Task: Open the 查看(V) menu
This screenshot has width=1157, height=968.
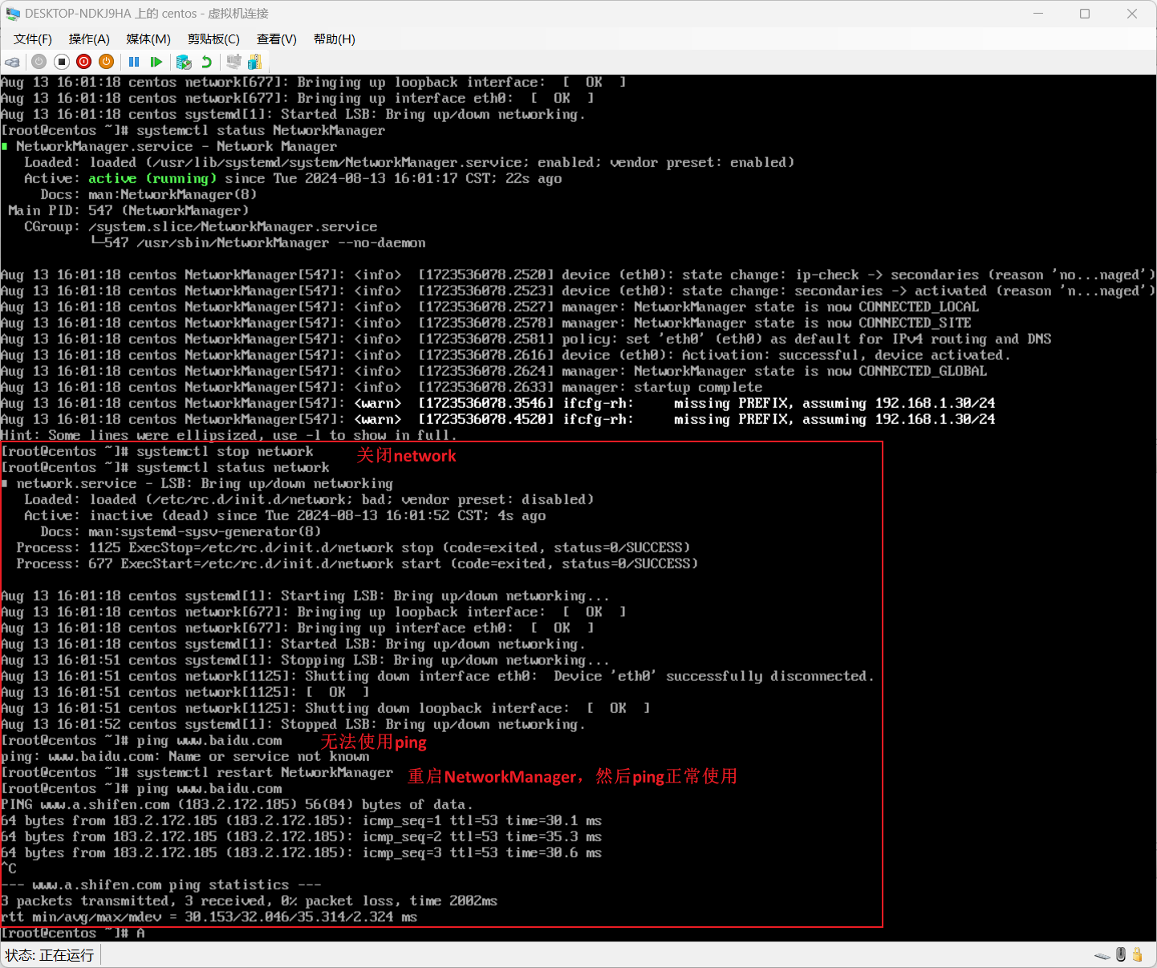Action: 277,39
